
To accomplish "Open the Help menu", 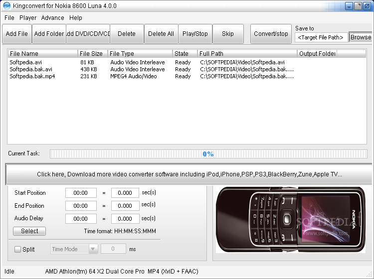I will tap(76, 18).
